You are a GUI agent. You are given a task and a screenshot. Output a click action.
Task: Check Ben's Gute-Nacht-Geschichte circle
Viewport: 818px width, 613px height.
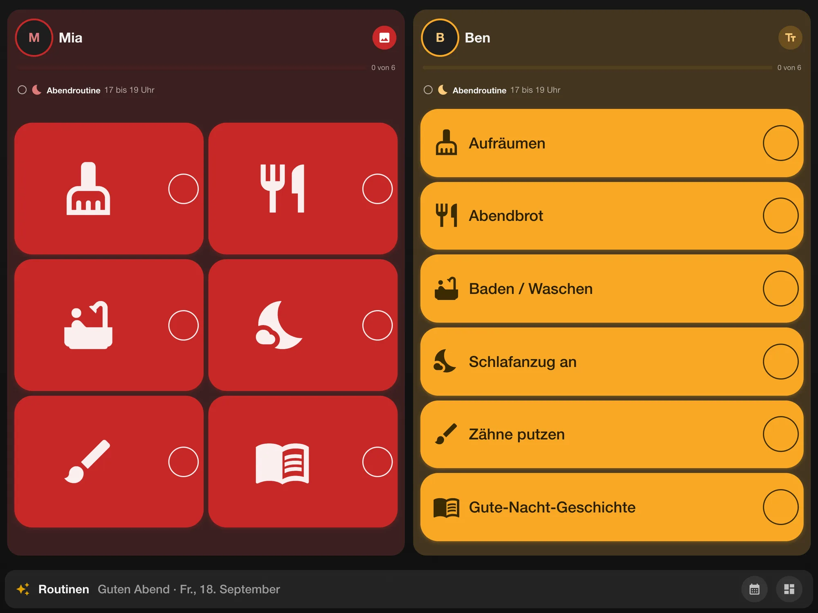coord(780,507)
